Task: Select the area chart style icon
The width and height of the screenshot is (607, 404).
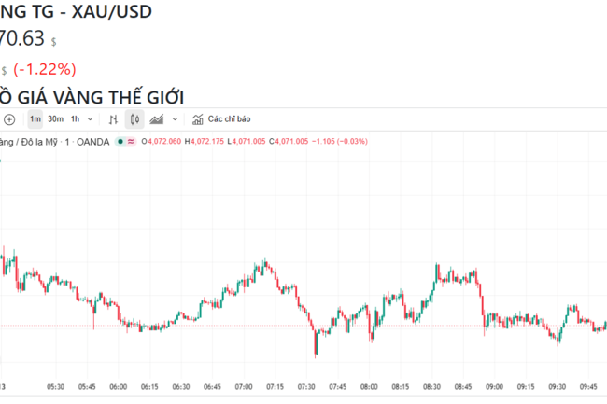Action: tap(156, 119)
